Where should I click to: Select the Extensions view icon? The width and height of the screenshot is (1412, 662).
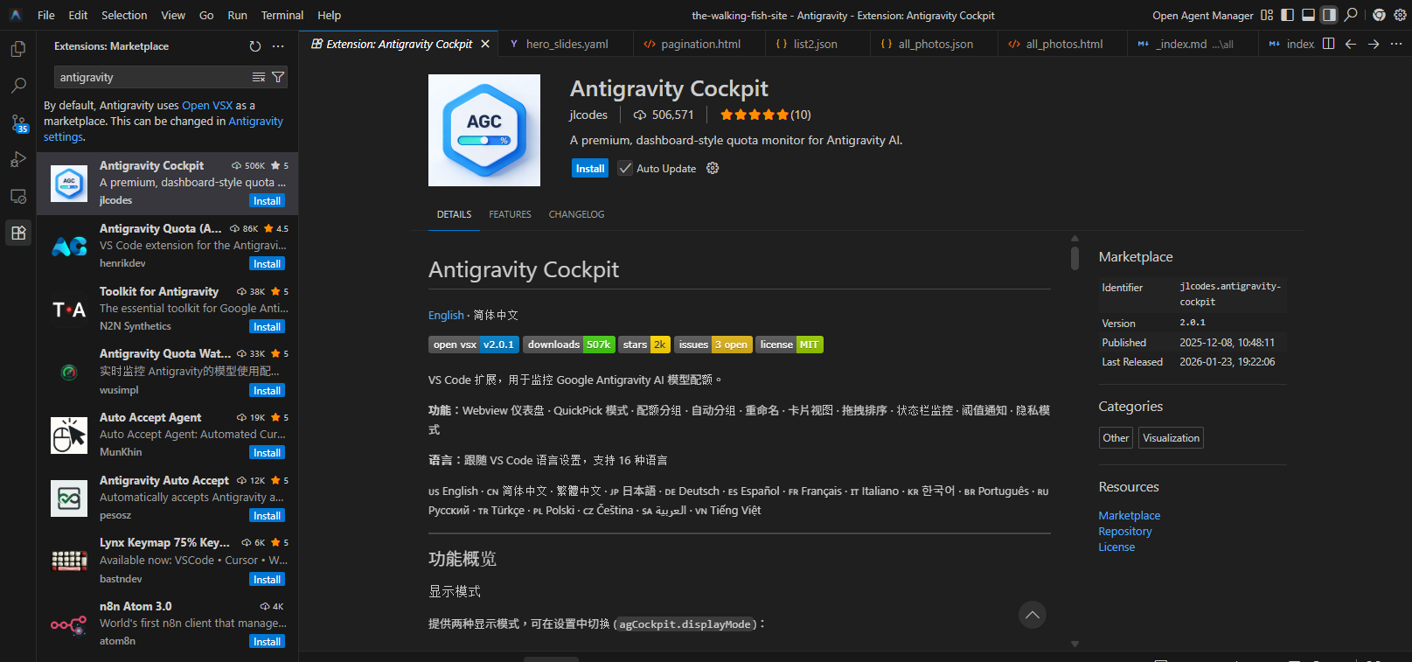pos(17,233)
